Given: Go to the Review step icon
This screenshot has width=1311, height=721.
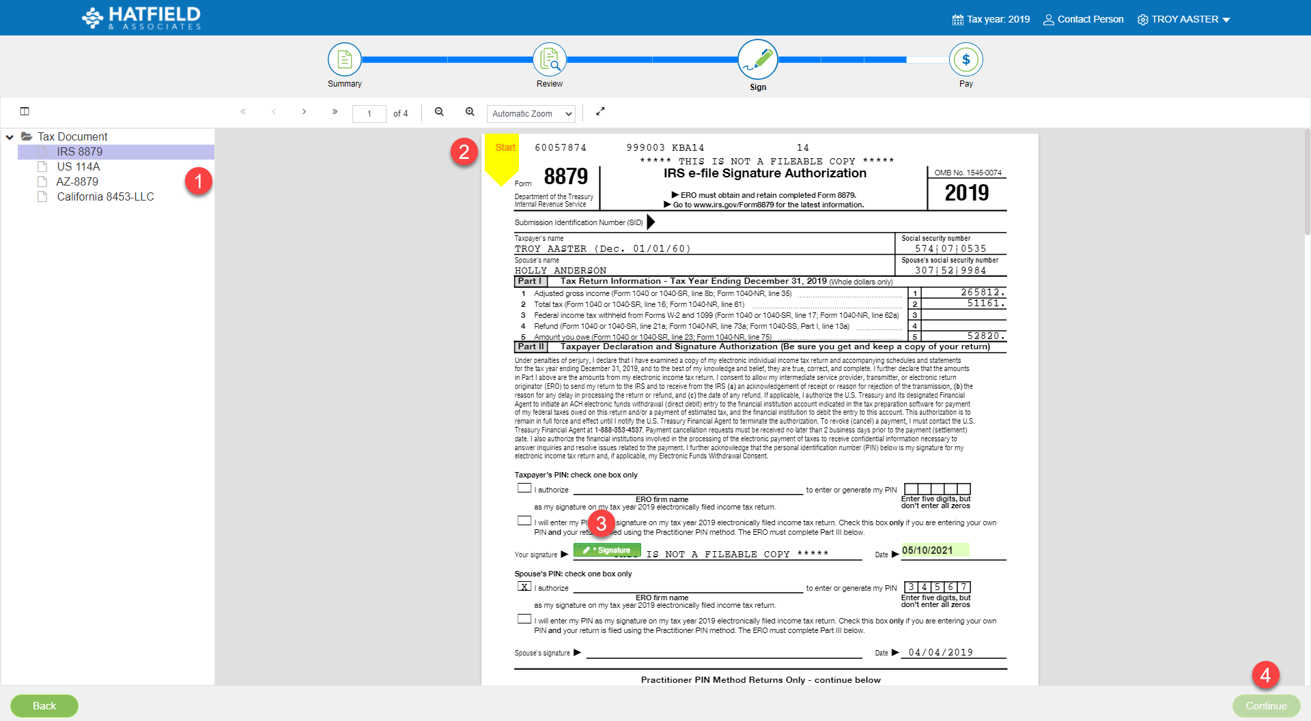Looking at the screenshot, I should coord(550,59).
